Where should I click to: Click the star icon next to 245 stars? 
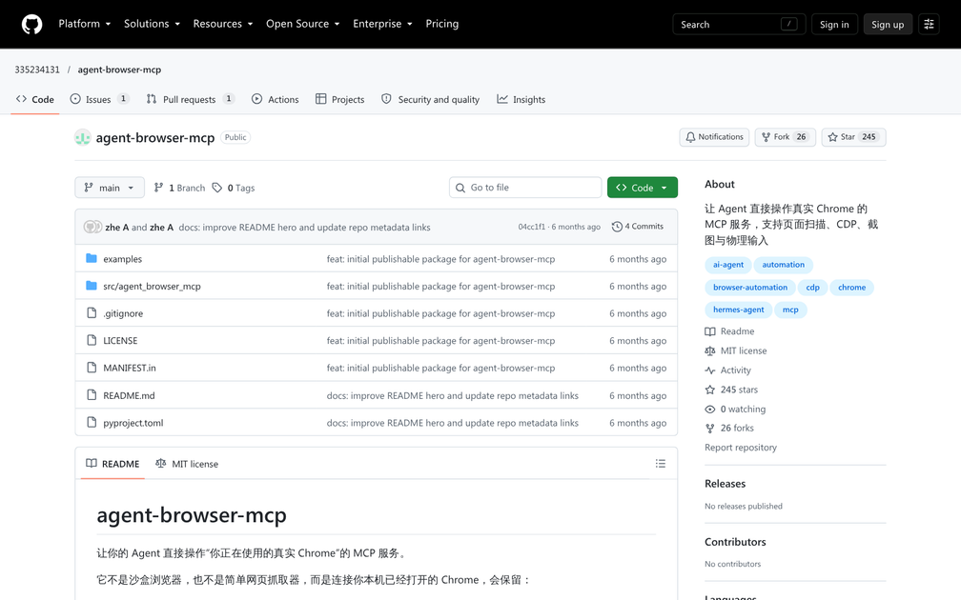coord(709,390)
